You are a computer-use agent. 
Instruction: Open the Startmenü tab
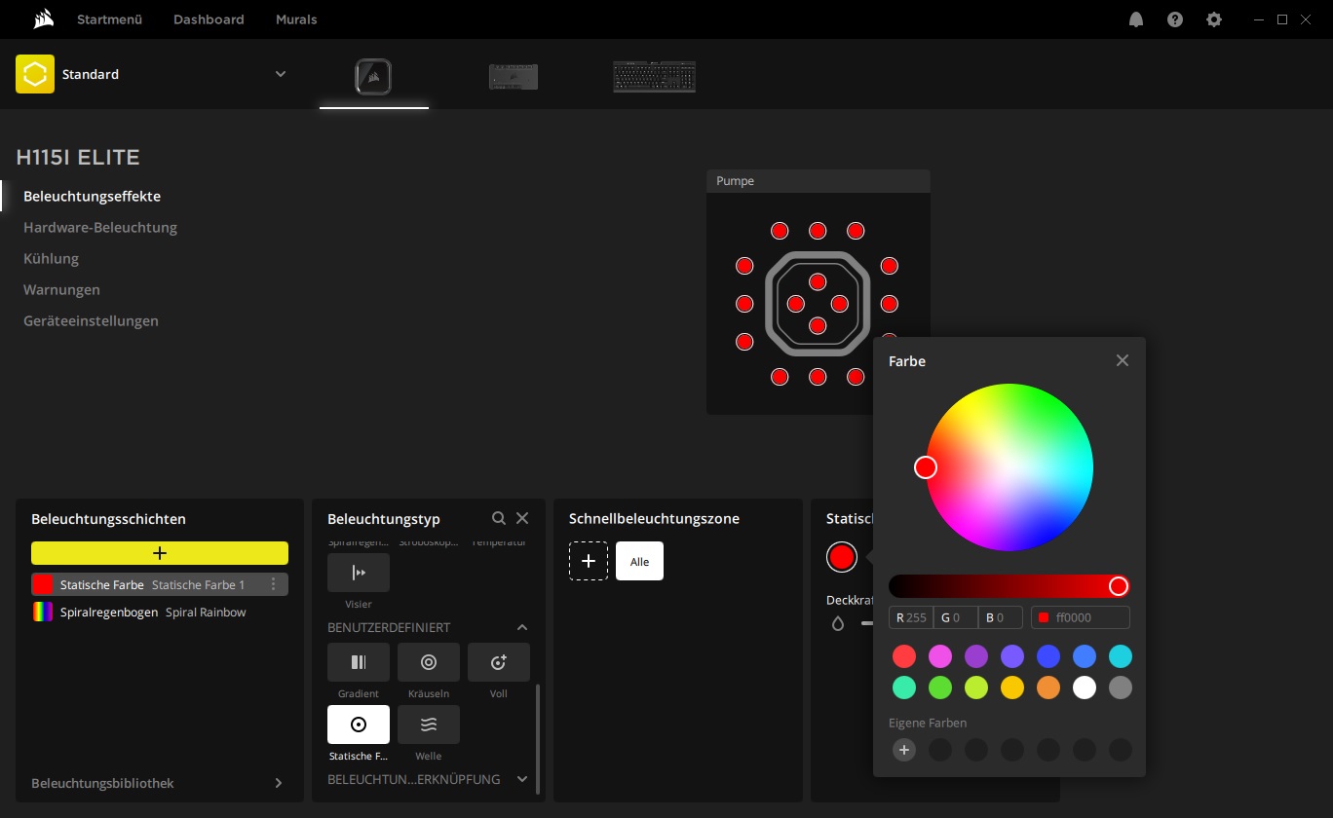pos(110,19)
